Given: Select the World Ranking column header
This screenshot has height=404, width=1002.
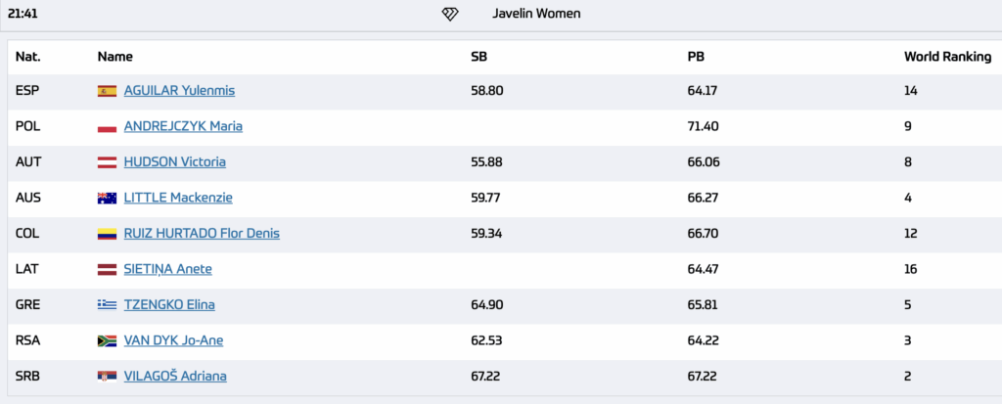Looking at the screenshot, I should (947, 57).
